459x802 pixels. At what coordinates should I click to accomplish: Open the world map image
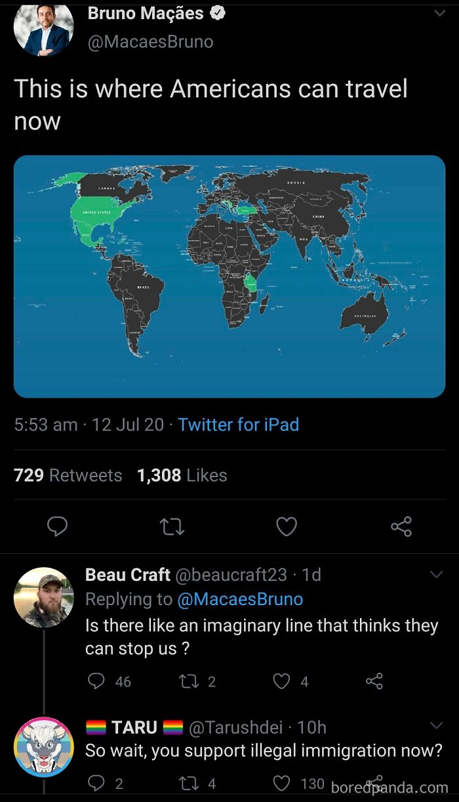(x=229, y=276)
